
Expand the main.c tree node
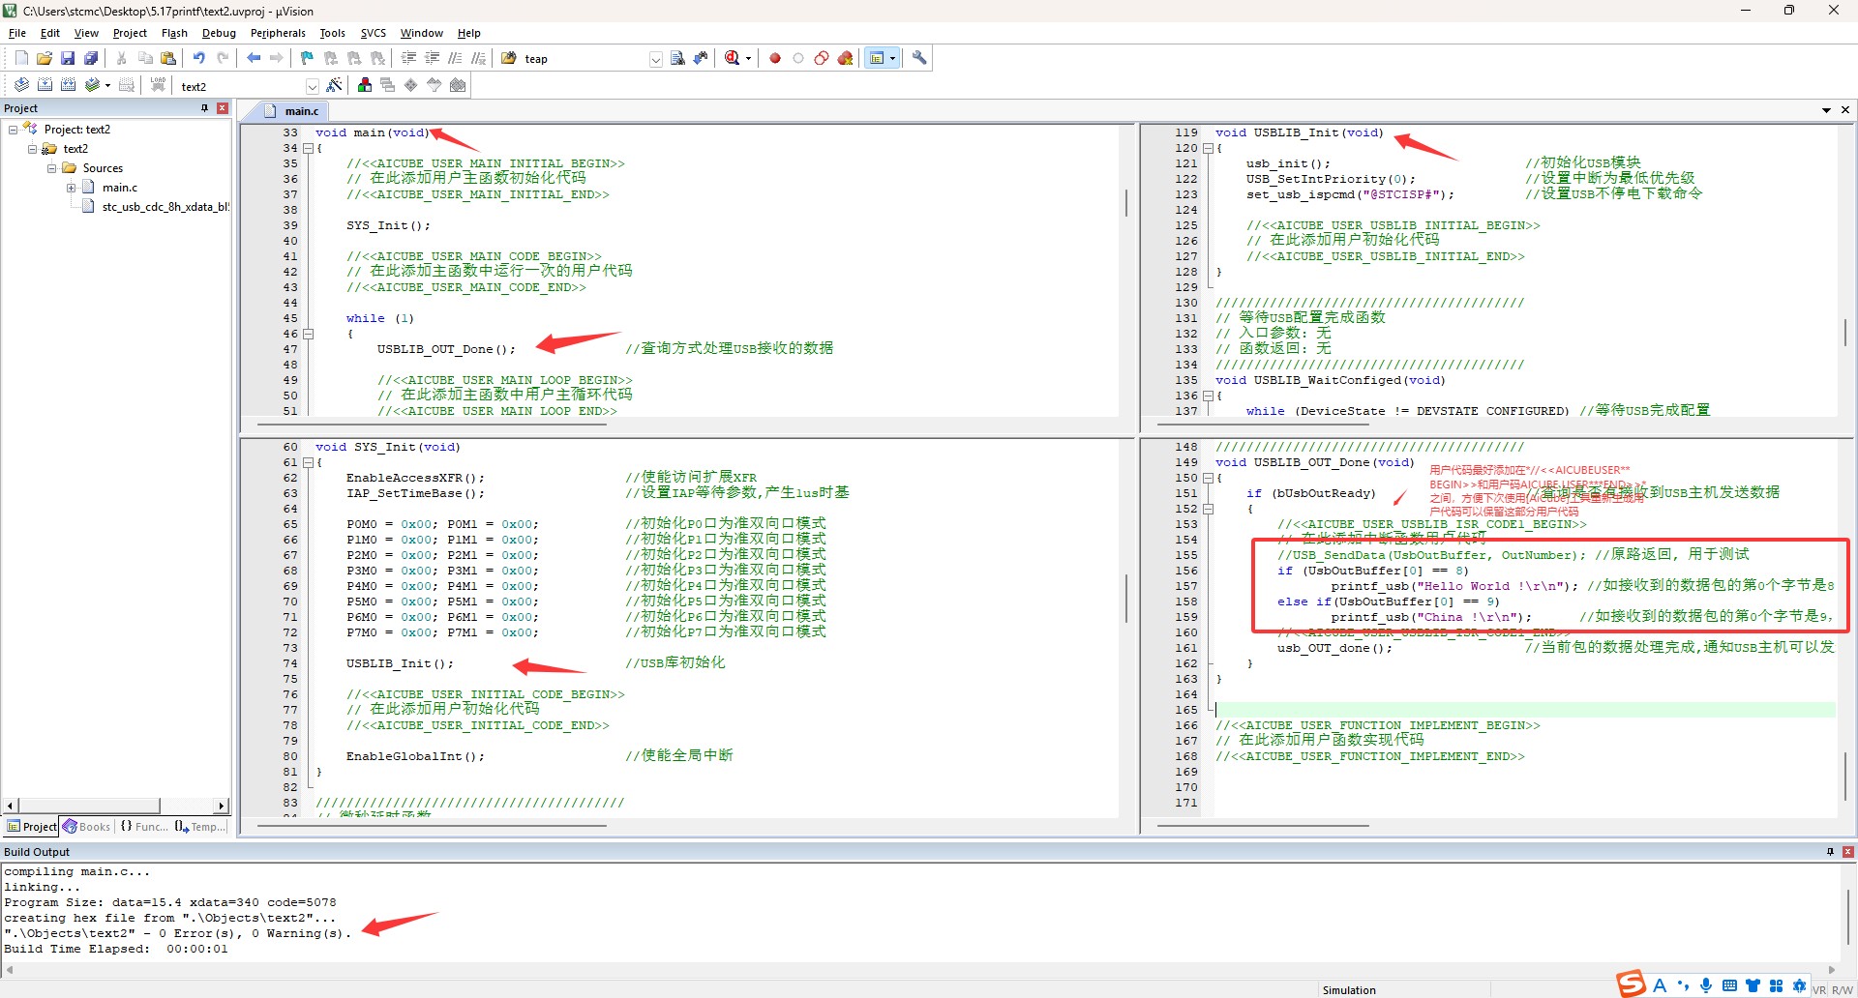tap(72, 188)
